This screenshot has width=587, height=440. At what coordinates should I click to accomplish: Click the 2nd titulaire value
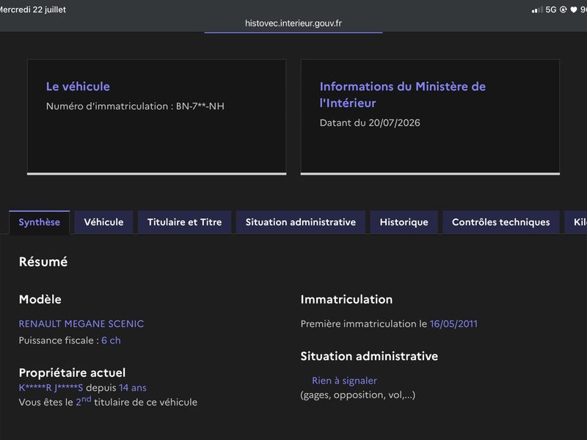[84, 401]
